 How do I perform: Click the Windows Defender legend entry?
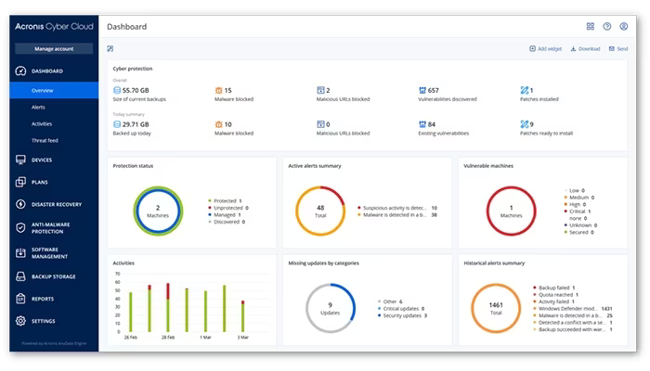point(573,309)
